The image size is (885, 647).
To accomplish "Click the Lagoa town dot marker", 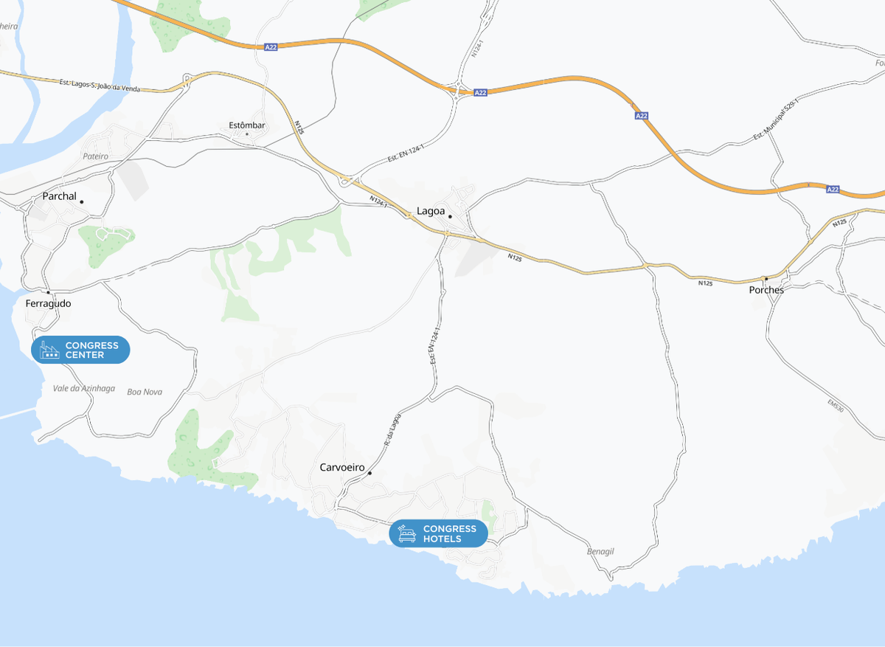I will coord(450,216).
